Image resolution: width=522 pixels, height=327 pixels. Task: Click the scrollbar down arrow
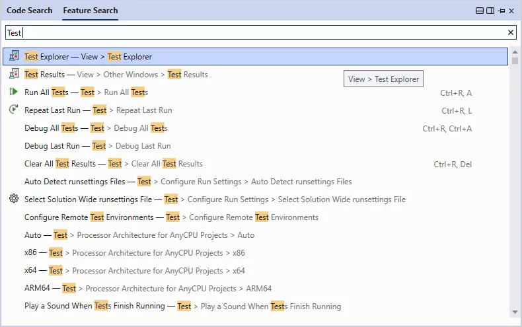point(515,312)
